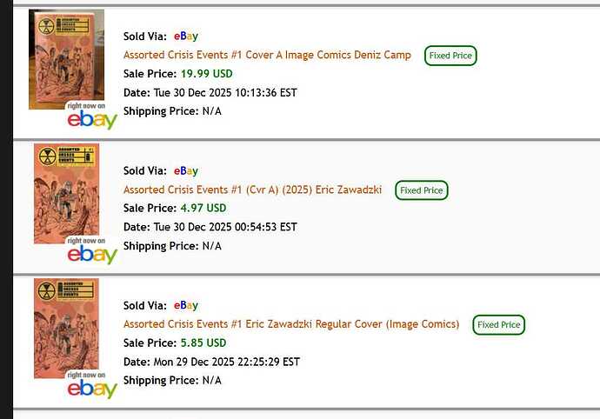Click the date Mon 29 Dec 2025 22:25:29 EST

click(x=227, y=362)
